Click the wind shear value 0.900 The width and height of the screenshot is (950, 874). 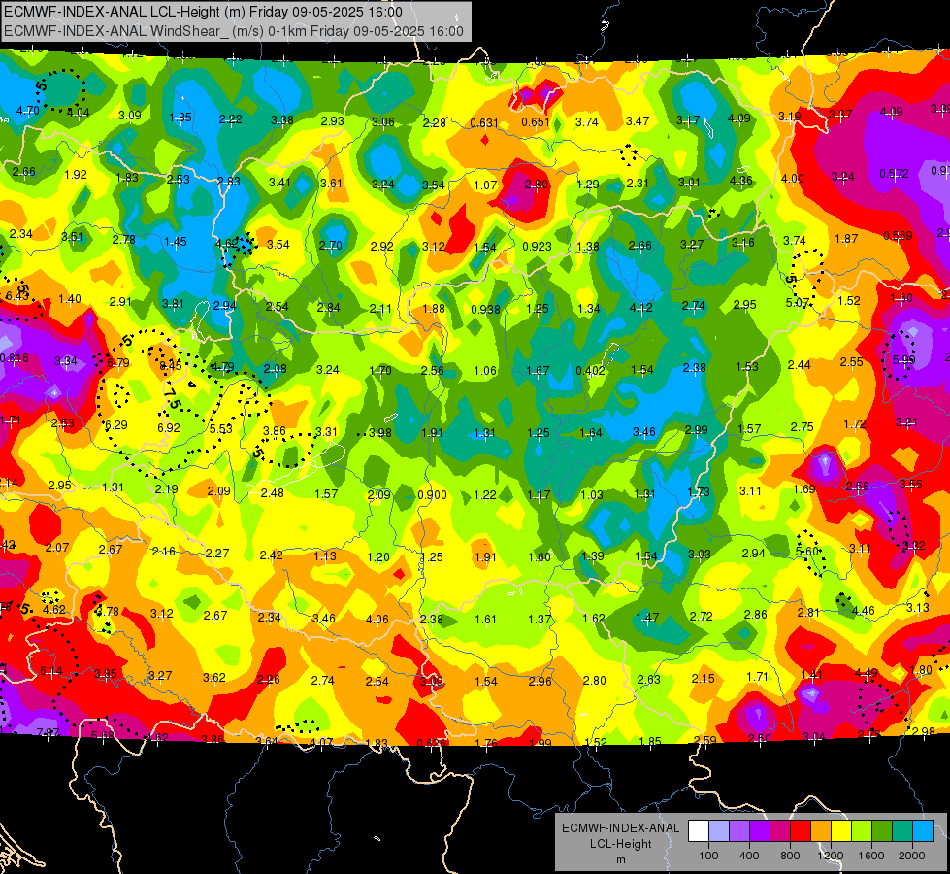pyautogui.click(x=432, y=495)
